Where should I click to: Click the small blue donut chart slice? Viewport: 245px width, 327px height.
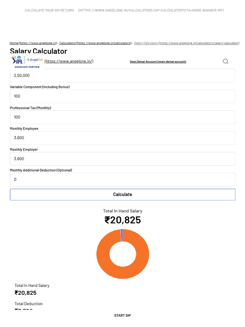122,235
